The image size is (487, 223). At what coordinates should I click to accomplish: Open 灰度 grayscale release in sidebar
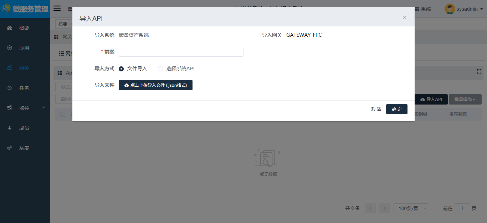(x=24, y=148)
